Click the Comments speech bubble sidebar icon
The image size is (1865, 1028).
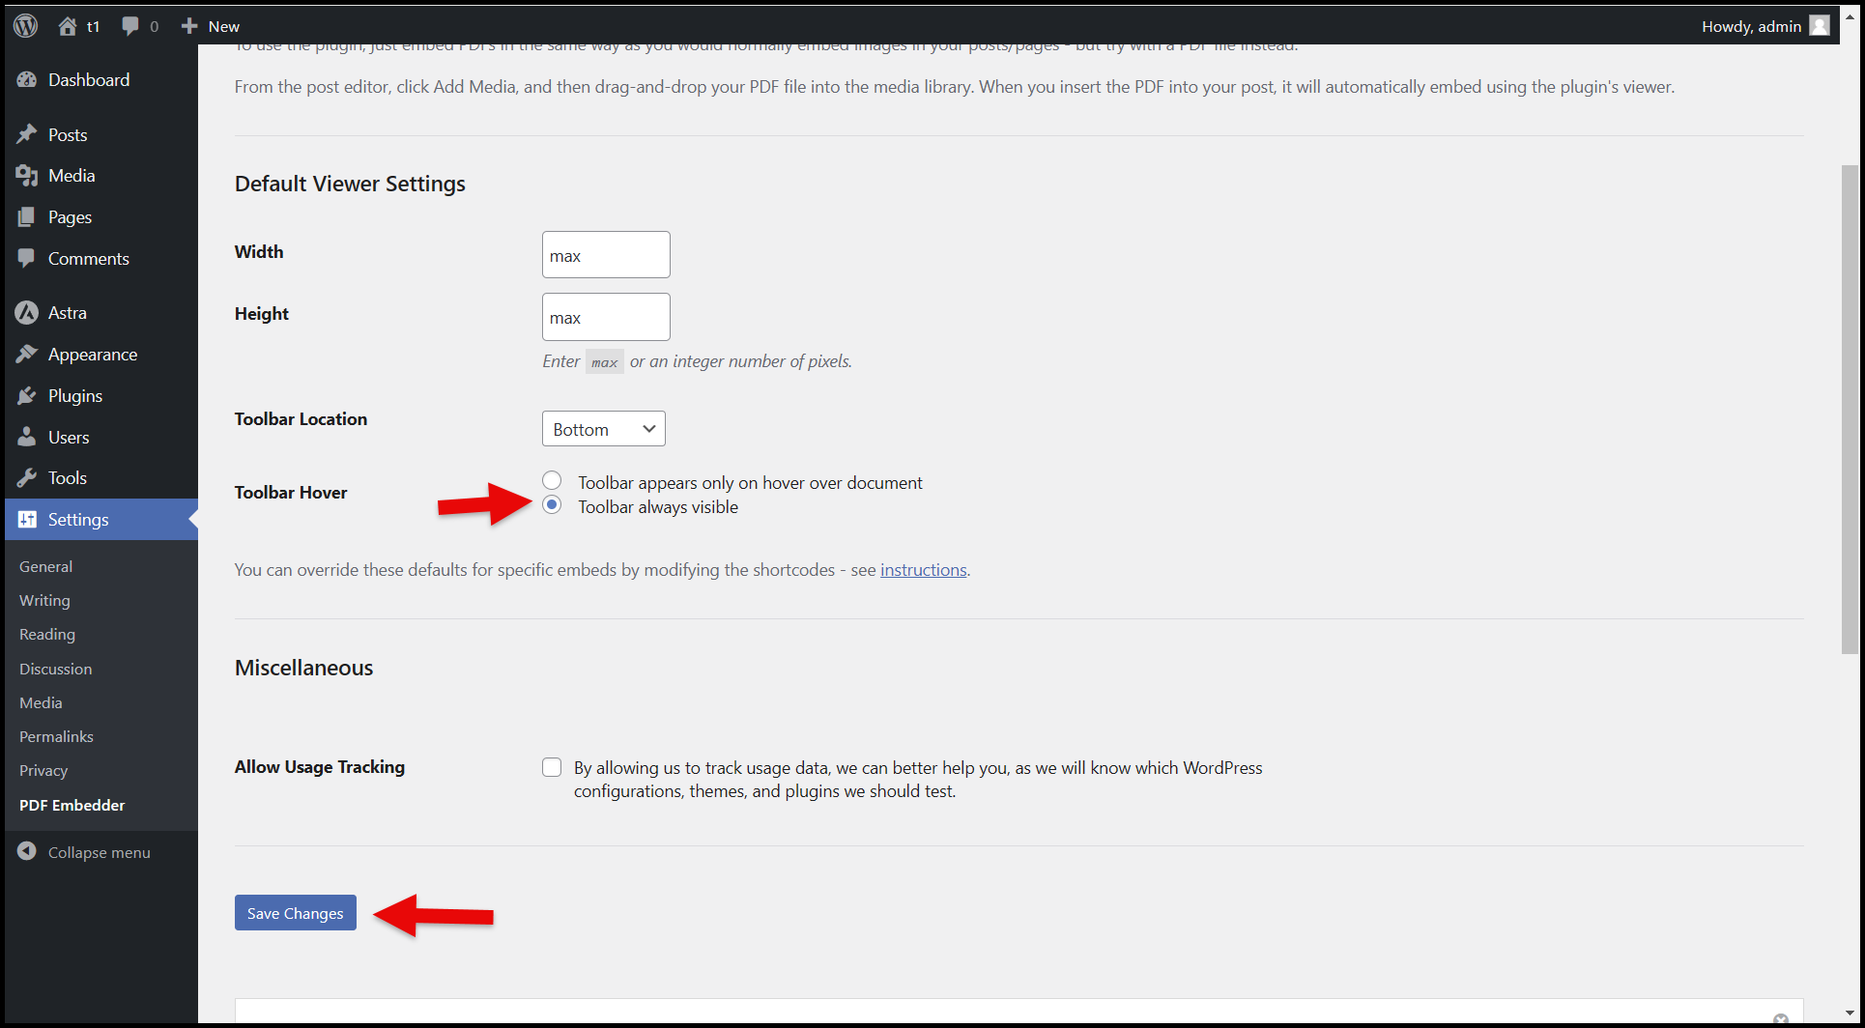[27, 259]
